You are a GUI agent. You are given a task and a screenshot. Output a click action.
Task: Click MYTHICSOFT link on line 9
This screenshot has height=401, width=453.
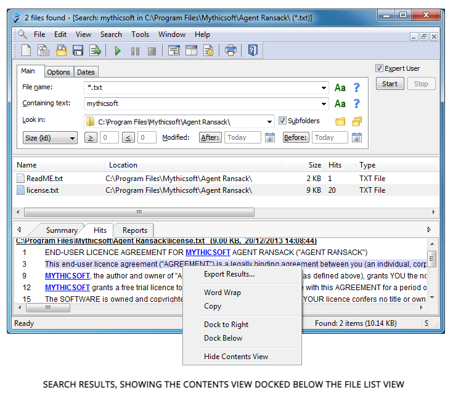[x=67, y=276]
